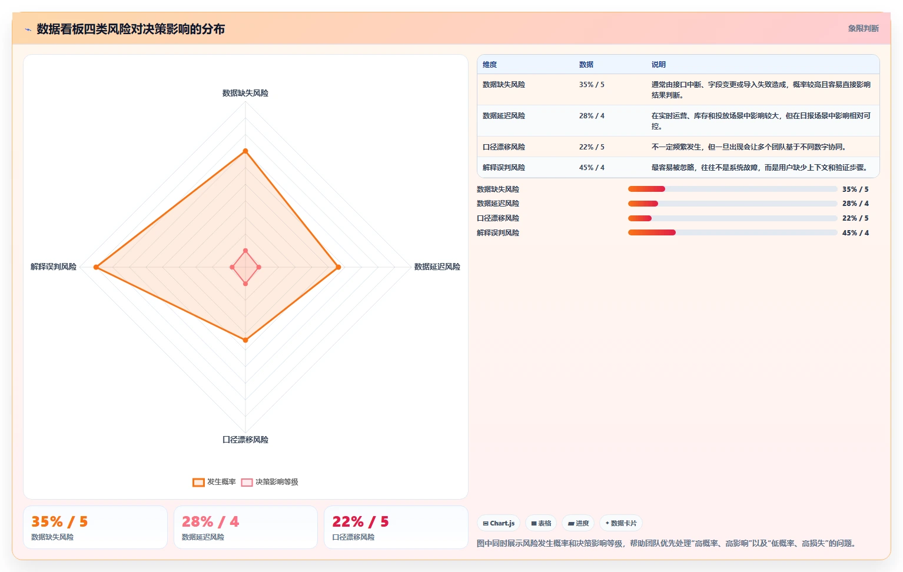This screenshot has height=572, width=903.
Task: Select the 数据缺失风险 cell in the table
Action: coord(504,85)
